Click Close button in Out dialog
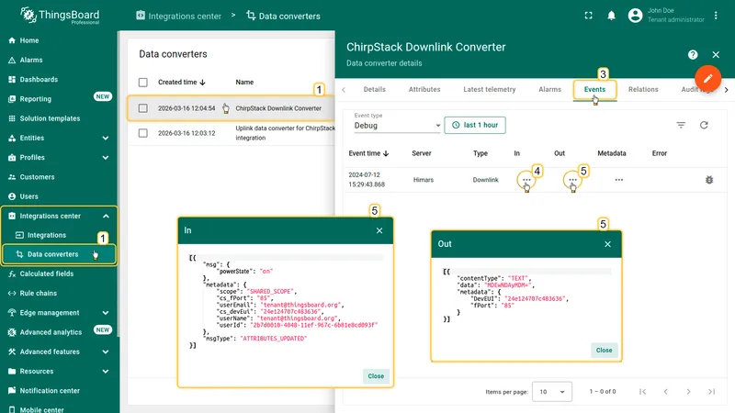This screenshot has width=735, height=413. (604, 351)
